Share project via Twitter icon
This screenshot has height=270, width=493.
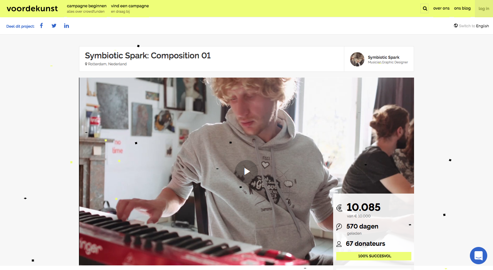pyautogui.click(x=54, y=26)
